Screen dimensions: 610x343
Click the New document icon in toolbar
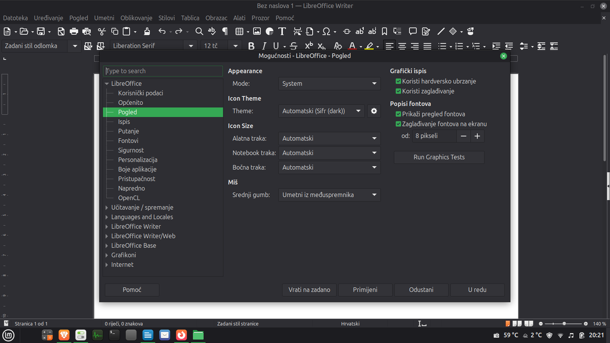coord(7,31)
